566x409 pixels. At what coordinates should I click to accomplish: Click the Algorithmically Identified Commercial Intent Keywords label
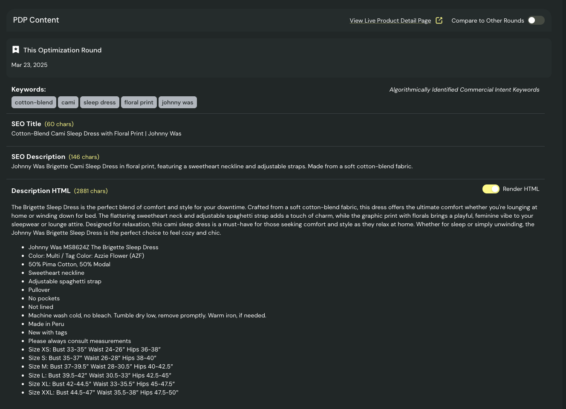(464, 89)
